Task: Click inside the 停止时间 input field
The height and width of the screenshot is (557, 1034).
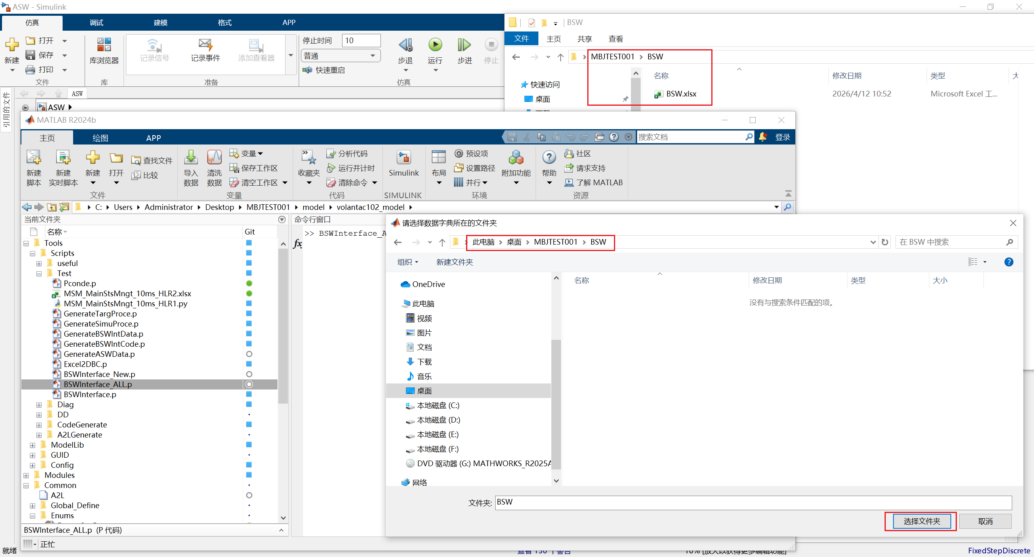Action: 361,40
